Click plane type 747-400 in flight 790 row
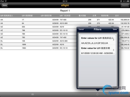 point(63,37)
